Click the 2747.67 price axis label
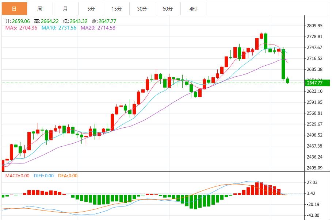Screen dimensions: 332x220 pos(314,47)
